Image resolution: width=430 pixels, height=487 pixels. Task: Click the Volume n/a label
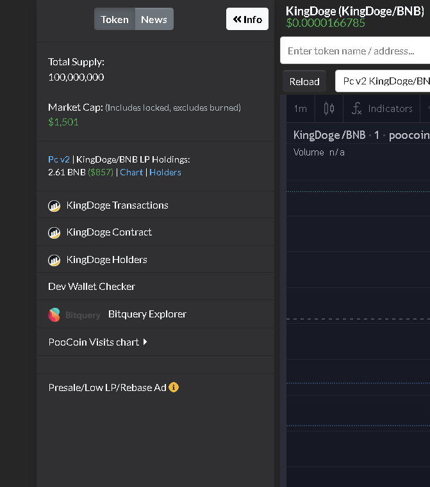point(318,152)
